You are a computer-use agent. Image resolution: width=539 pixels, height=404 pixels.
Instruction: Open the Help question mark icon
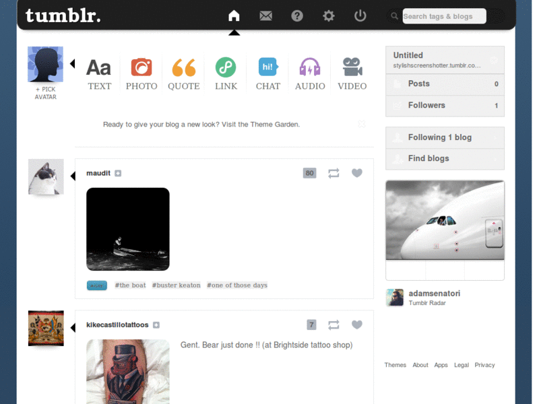click(x=297, y=15)
